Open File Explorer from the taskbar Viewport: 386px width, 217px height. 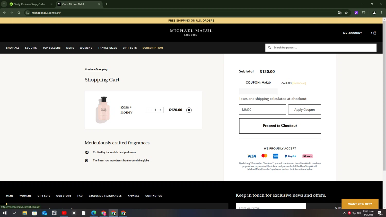click(x=25, y=213)
